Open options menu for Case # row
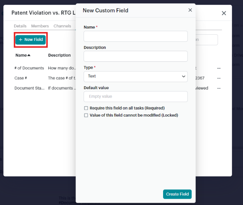The image size is (243, 205). coord(219,78)
